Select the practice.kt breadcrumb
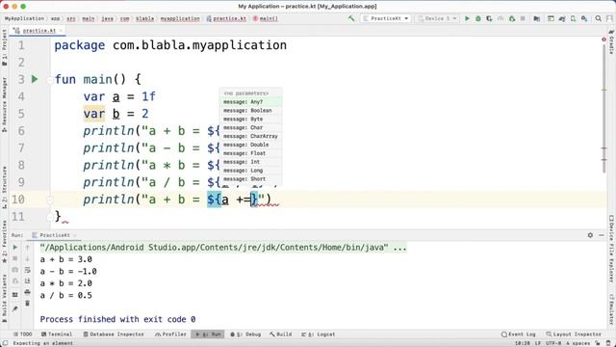 coord(227,18)
